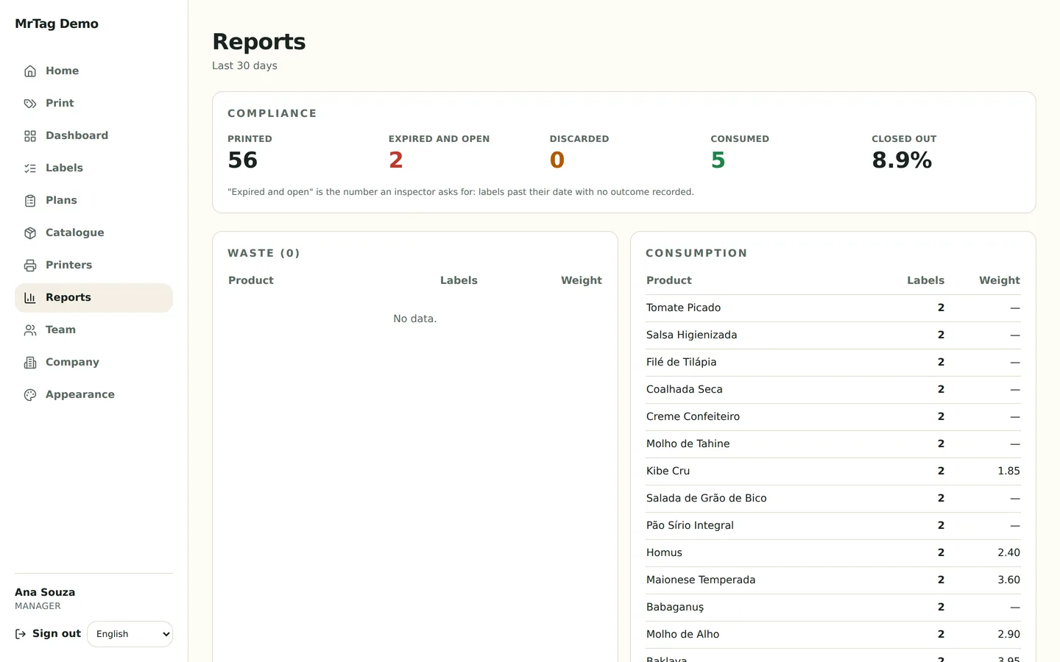Open the Plans menu item
The image size is (1060, 662).
tap(93, 200)
